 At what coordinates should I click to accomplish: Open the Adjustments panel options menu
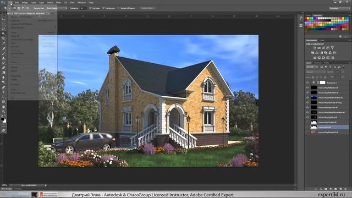pyautogui.click(x=350, y=40)
